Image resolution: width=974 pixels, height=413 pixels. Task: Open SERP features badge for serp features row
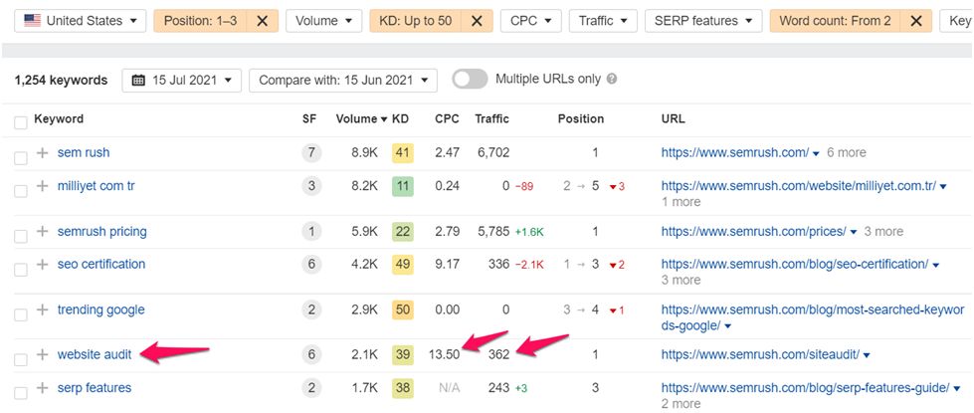pyautogui.click(x=311, y=388)
